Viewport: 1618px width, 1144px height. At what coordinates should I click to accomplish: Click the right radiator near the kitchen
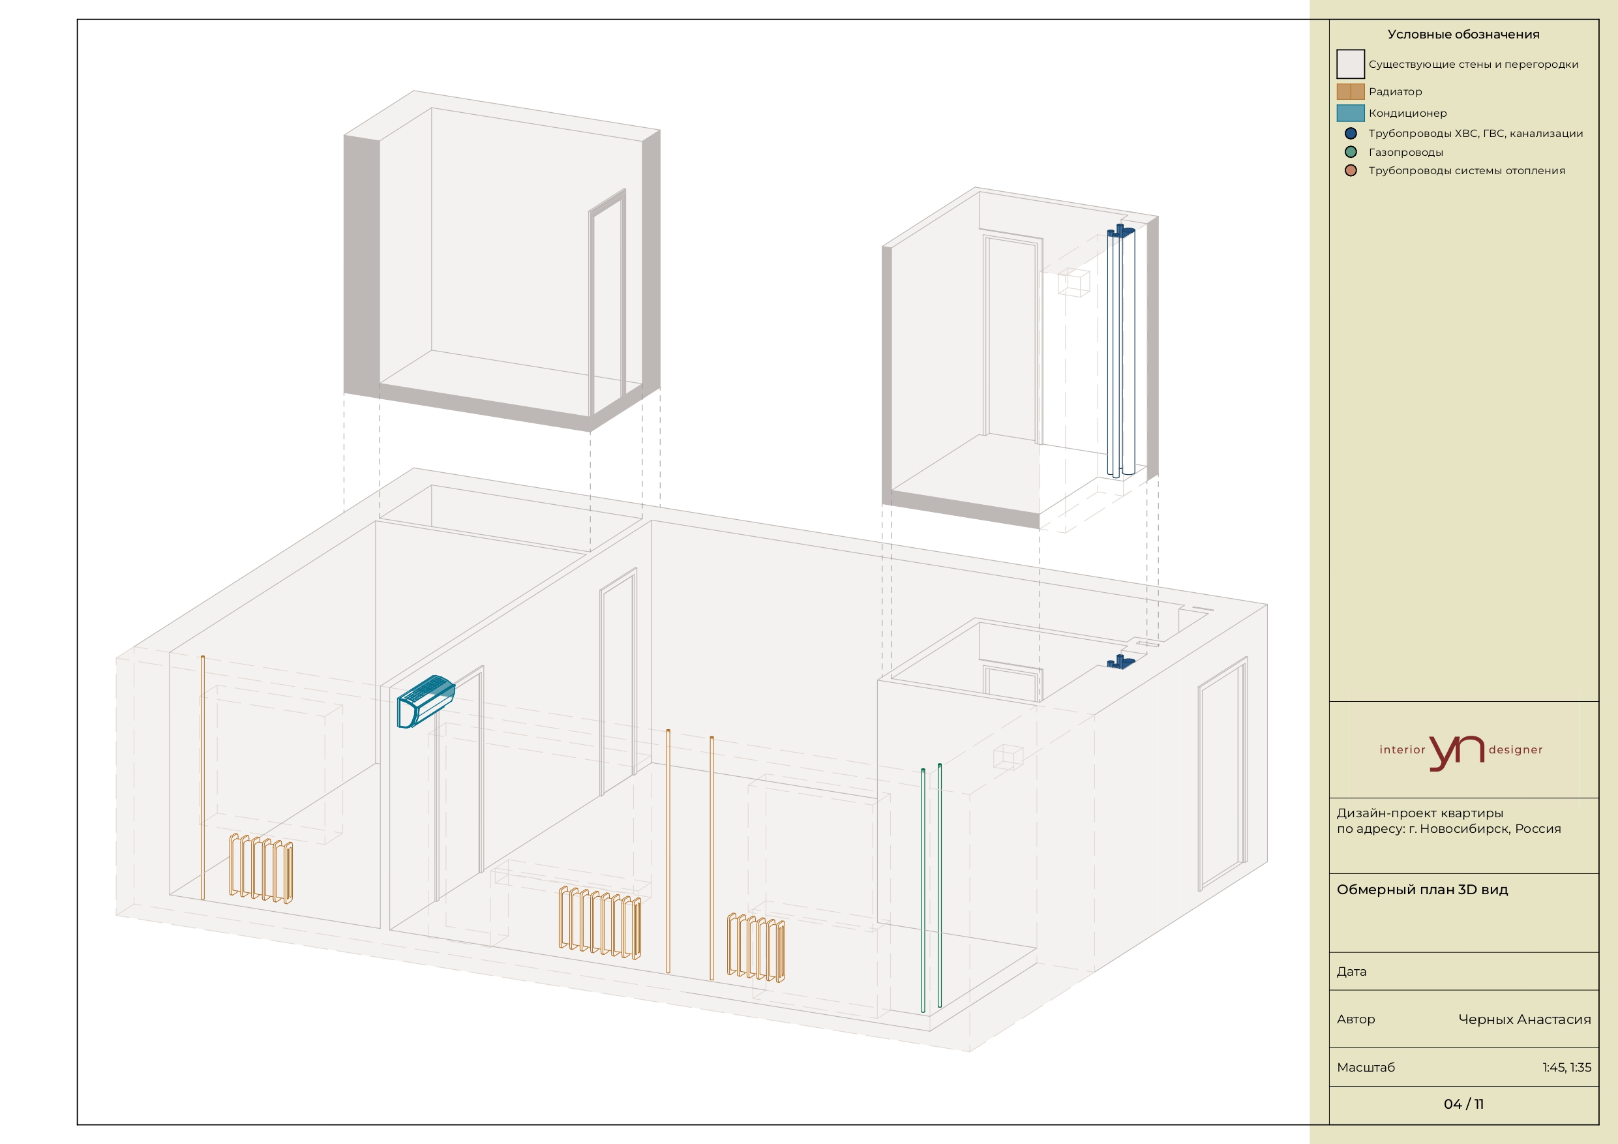(x=756, y=947)
